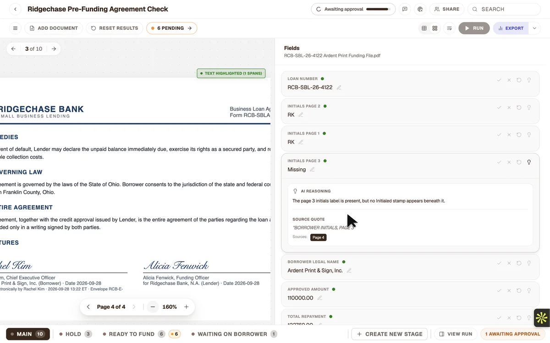The width and height of the screenshot is (550, 343).
Task: Approve the Initials Page 3 field
Action: click(x=499, y=162)
